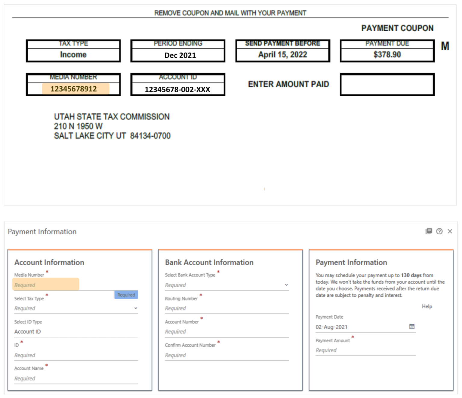Click the coupon Account ID 12345678-002-XXX
Image resolution: width=462 pixels, height=398 pixels.
tap(177, 89)
